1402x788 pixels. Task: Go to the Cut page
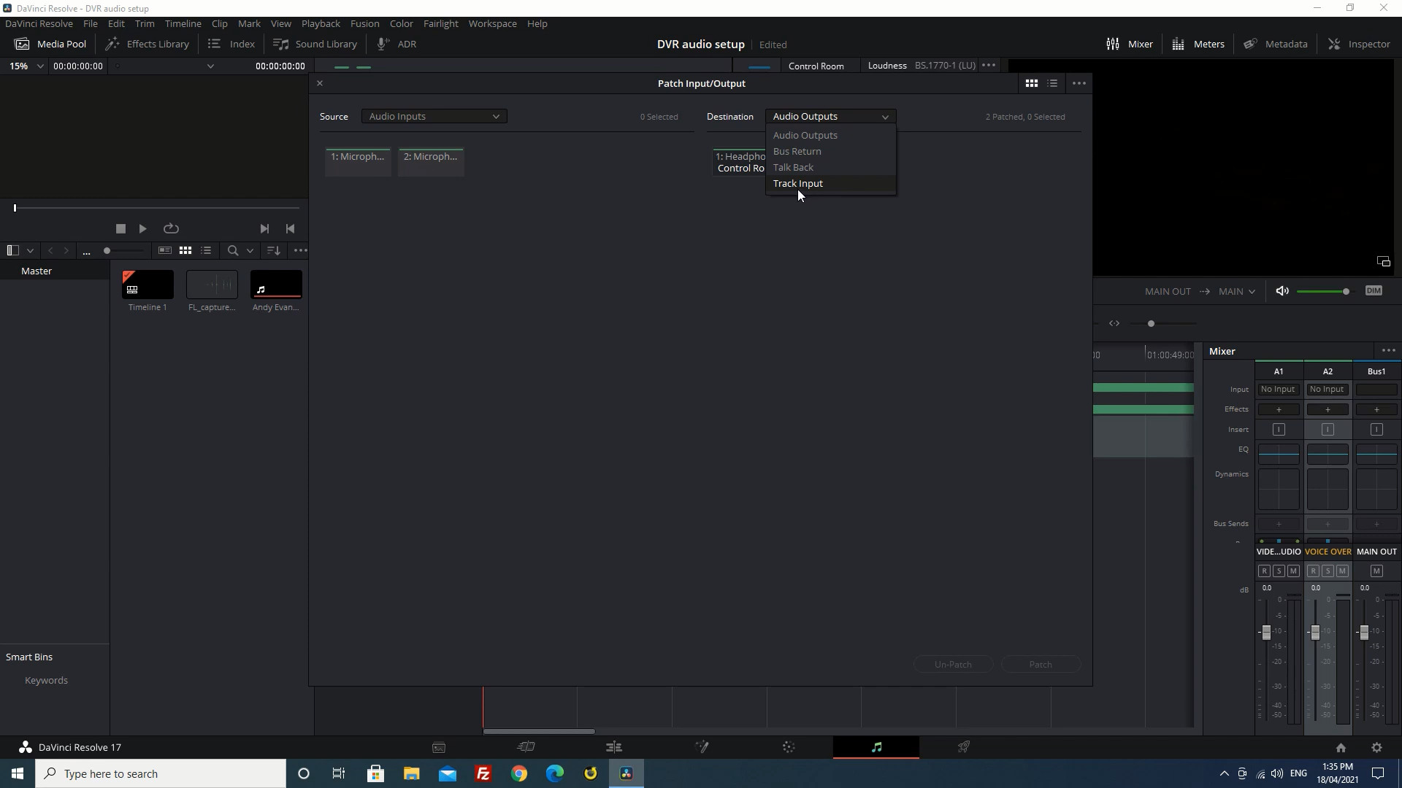[526, 747]
